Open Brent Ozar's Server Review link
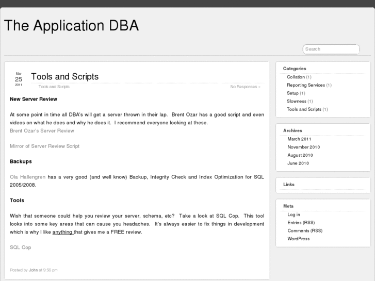 pos(42,131)
